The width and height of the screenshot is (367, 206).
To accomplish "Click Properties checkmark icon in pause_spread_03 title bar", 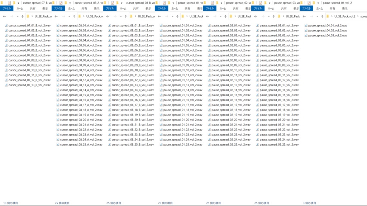I will pyautogui.click(x=261, y=3).
